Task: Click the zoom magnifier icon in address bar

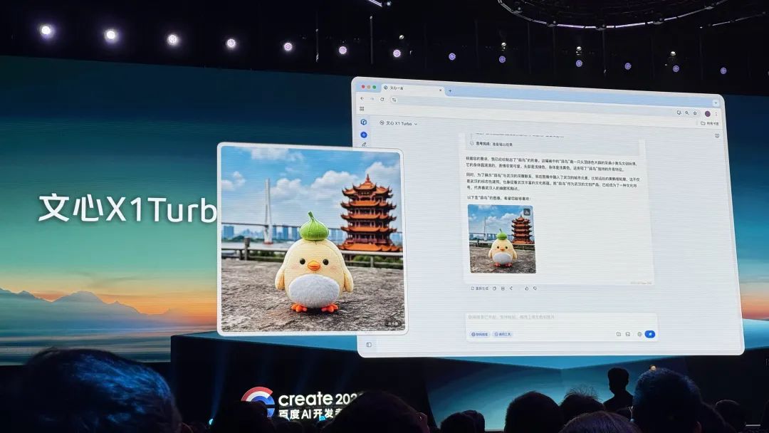Action: point(686,113)
